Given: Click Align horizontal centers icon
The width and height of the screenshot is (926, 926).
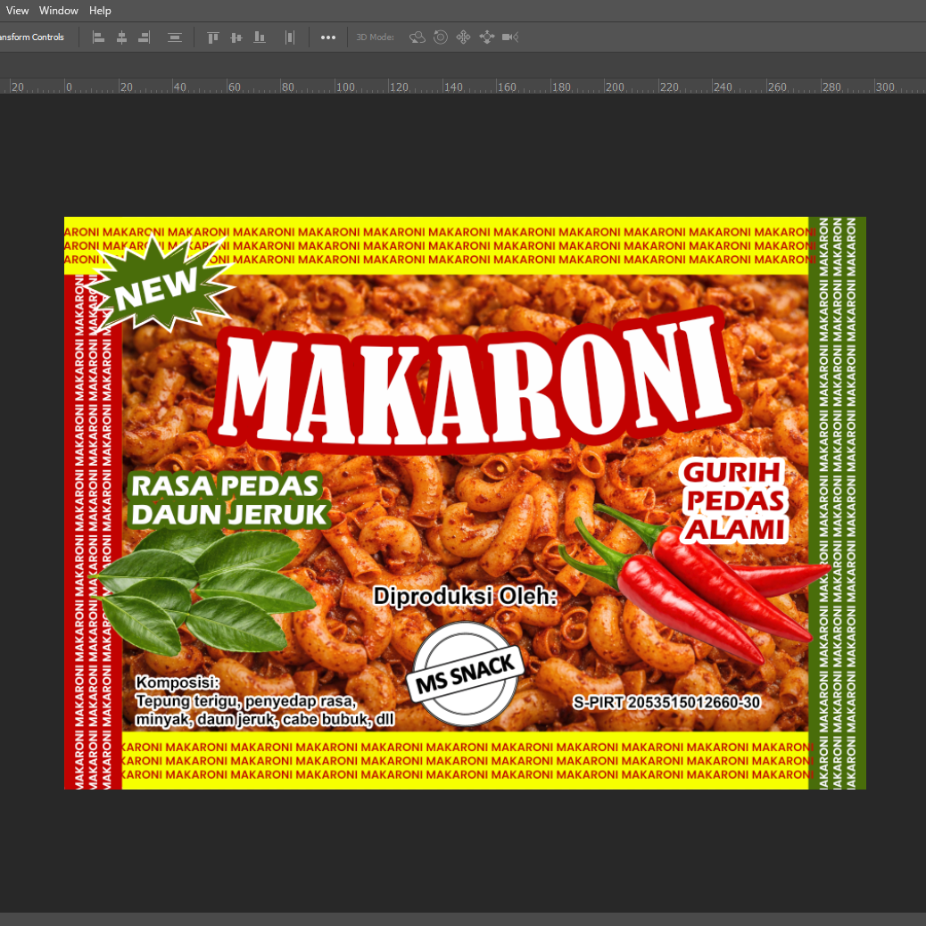Looking at the screenshot, I should [x=121, y=37].
